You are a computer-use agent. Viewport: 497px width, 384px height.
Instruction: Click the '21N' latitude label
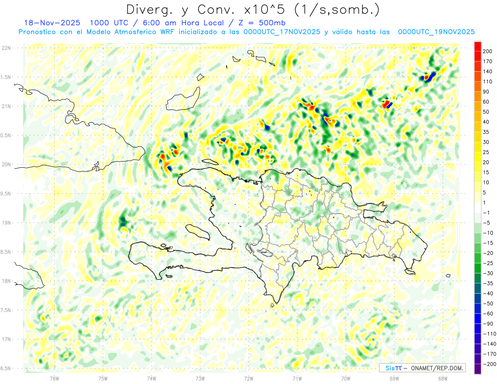click(6, 106)
